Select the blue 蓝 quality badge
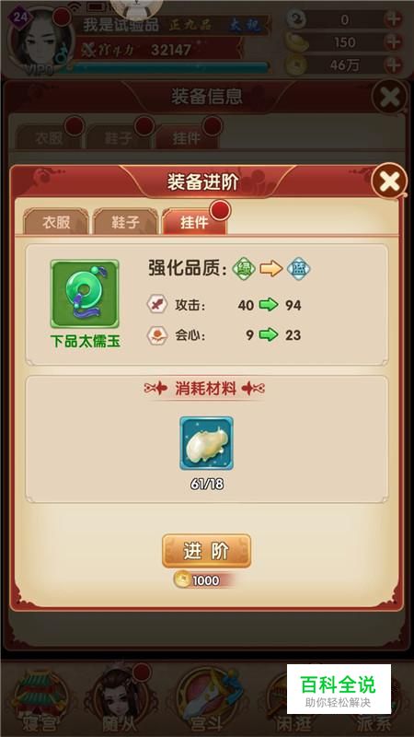 coord(299,269)
